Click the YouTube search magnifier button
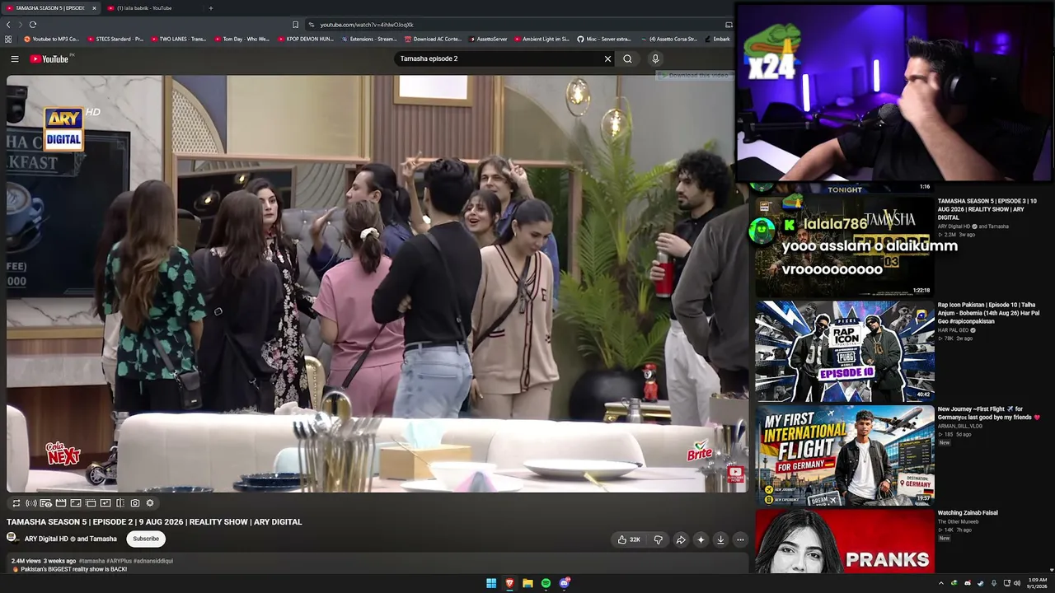Viewport: 1055px width, 593px height. [x=627, y=59]
